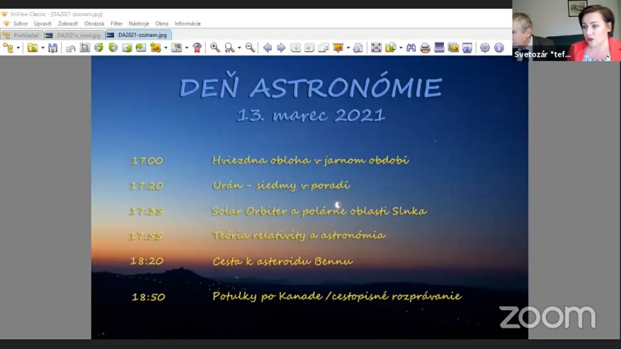621x349 pixels.
Task: Switch to DA2021a_med.jpg tab
Action: (75, 35)
